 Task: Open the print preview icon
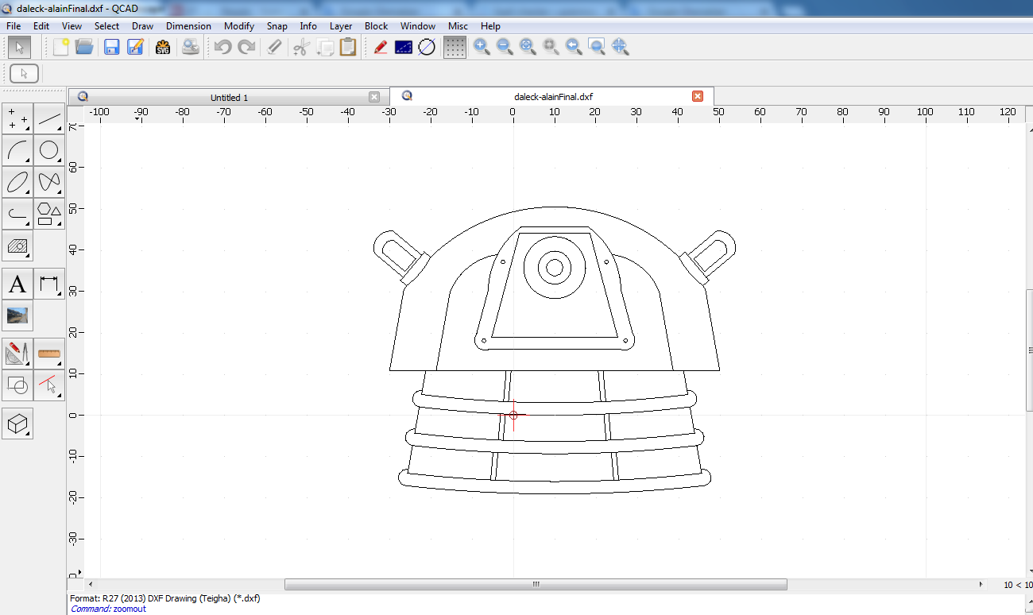pyautogui.click(x=191, y=47)
